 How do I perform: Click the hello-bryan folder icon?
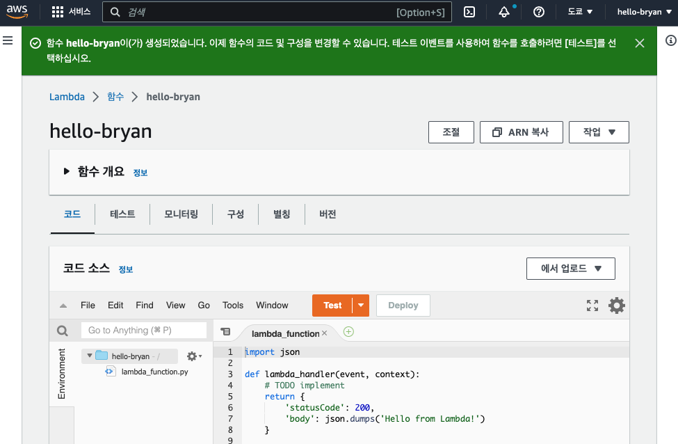(x=102, y=356)
